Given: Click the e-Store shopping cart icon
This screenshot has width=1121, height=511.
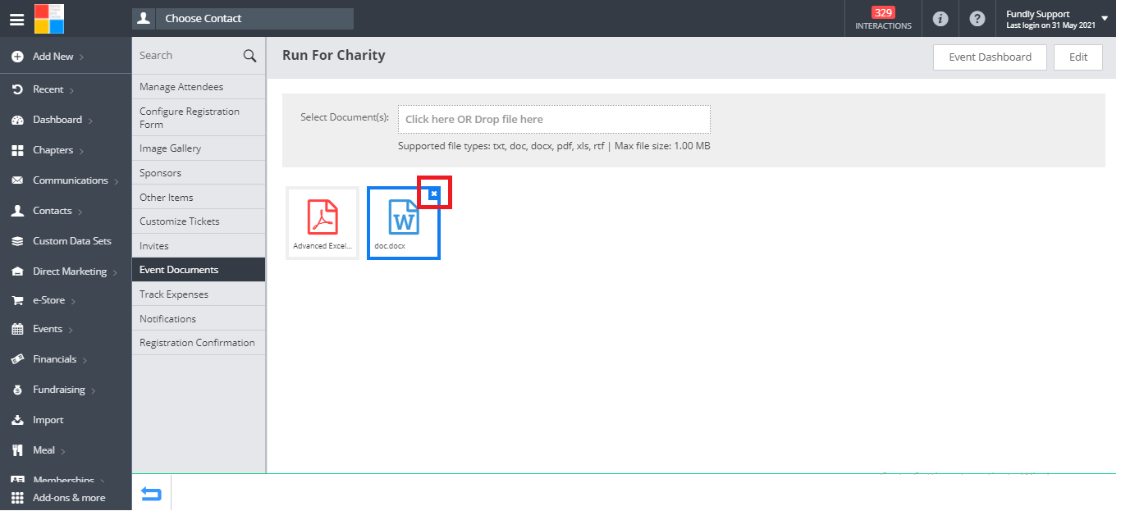Looking at the screenshot, I should pyautogui.click(x=17, y=300).
